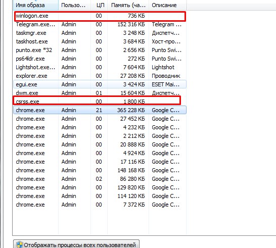
Task: Select chrome.exe using 148 168 КБ
Action: (100, 170)
